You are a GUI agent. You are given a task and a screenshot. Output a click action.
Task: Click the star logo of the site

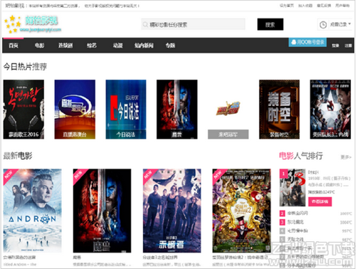(x=13, y=24)
